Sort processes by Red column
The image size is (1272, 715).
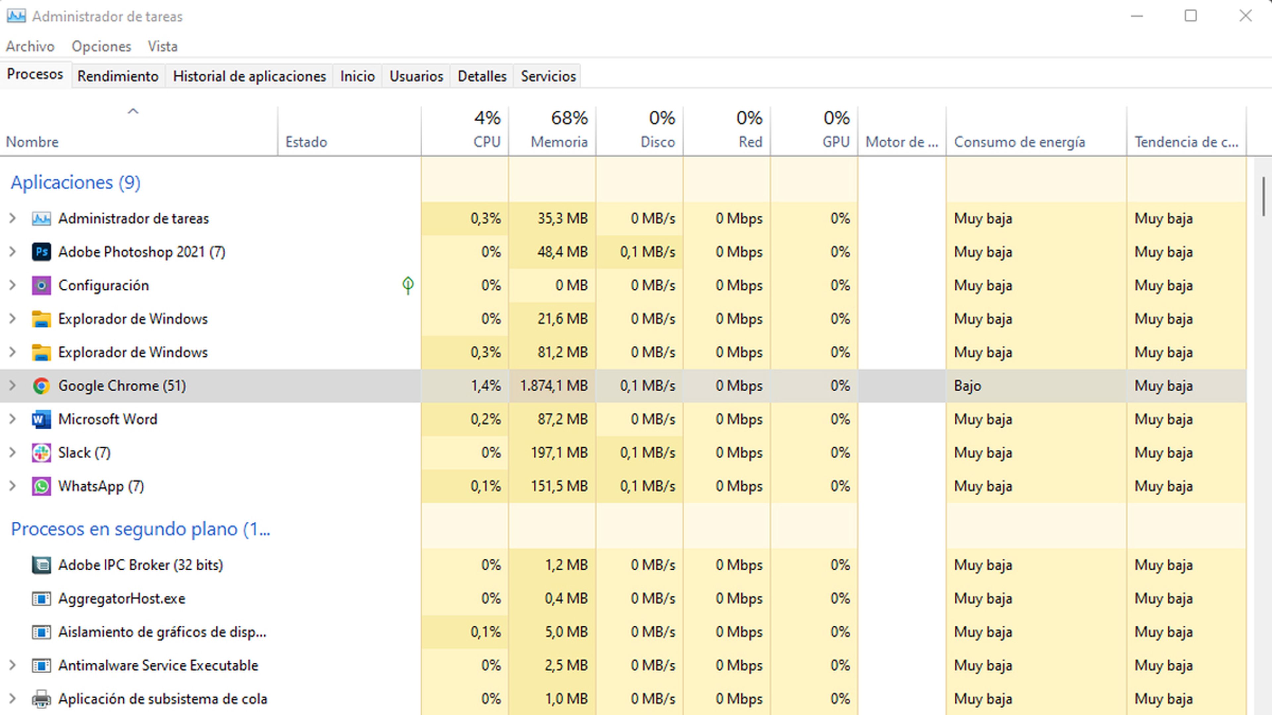(727, 131)
